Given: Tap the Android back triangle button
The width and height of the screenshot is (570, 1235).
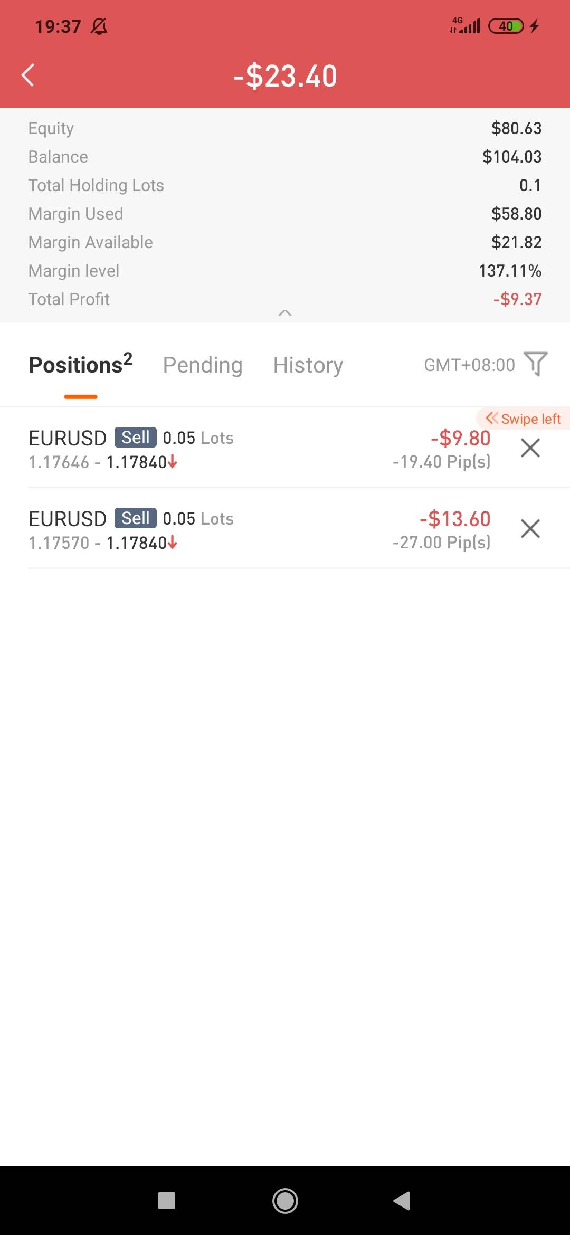Looking at the screenshot, I should tap(402, 1201).
